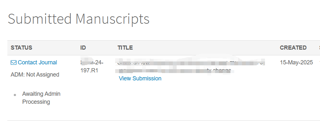The width and height of the screenshot is (320, 122).
Task: Click the word Processing in the status
Action: click(36, 102)
